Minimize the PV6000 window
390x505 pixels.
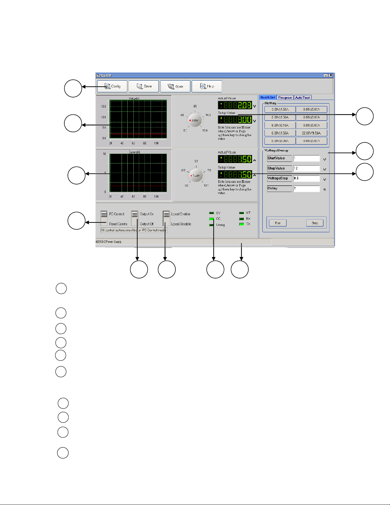[326, 76]
